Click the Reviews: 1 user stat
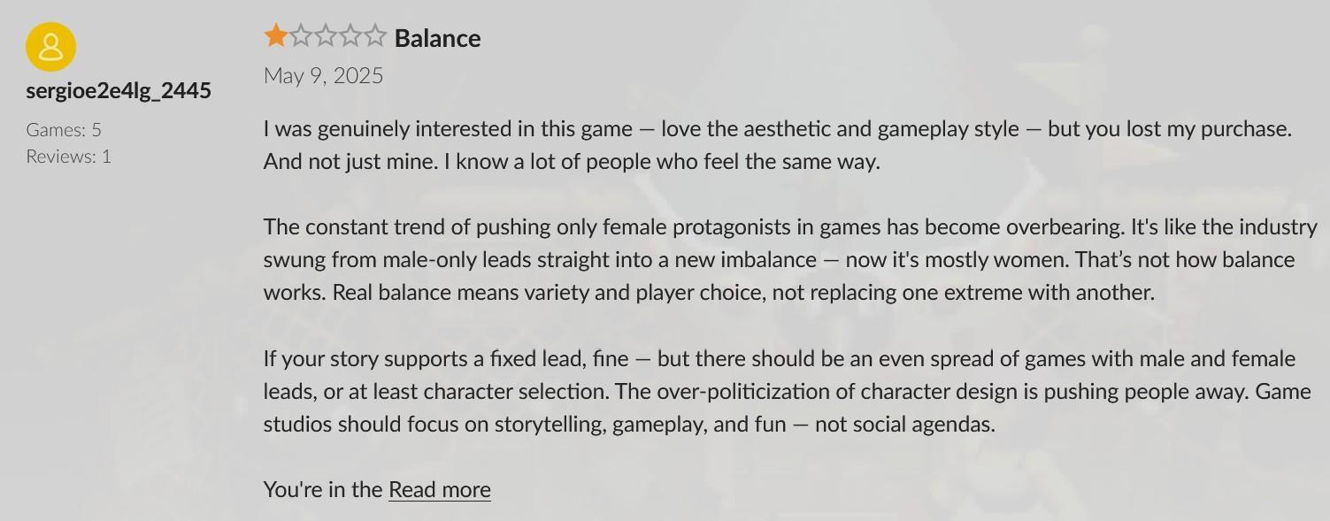Viewport: 1330px width, 521px height. [x=69, y=156]
